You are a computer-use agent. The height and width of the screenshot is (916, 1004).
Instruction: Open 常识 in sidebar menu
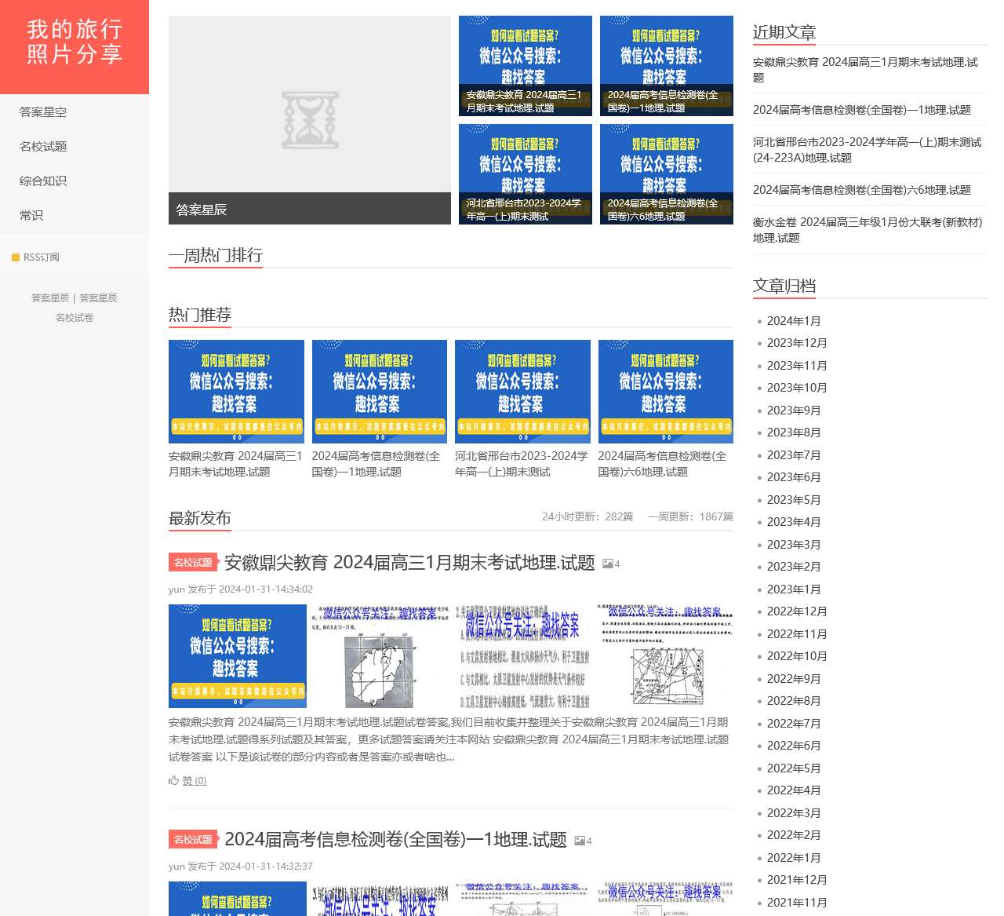pyautogui.click(x=31, y=216)
